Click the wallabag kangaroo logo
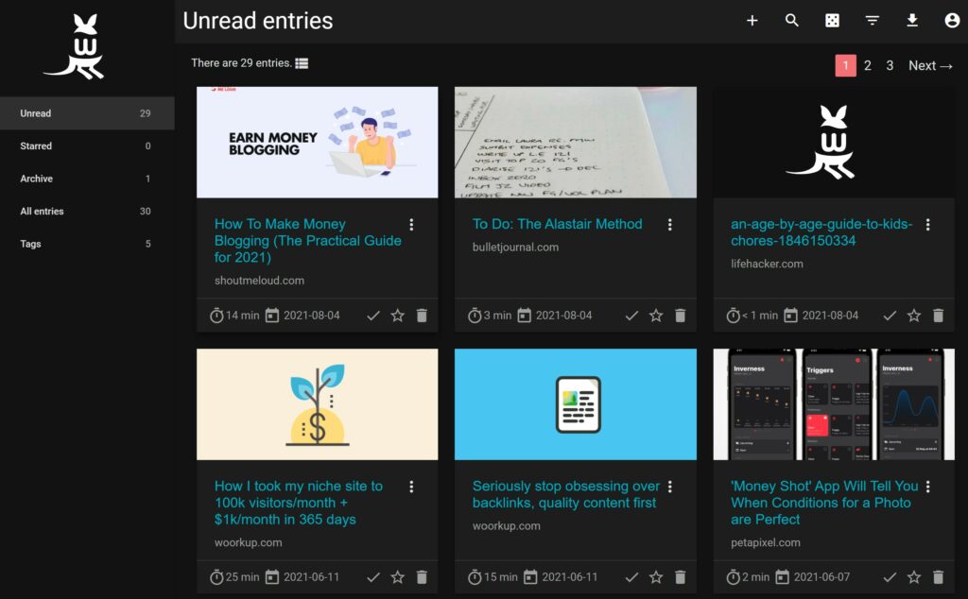The image size is (968, 599). click(x=75, y=45)
